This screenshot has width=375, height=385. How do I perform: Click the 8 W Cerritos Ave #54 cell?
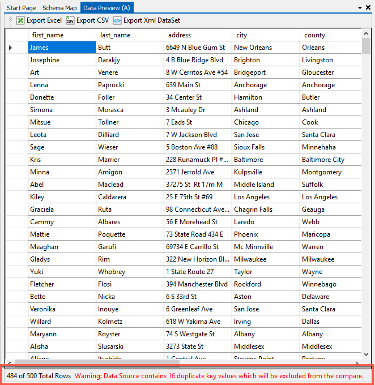point(198,72)
